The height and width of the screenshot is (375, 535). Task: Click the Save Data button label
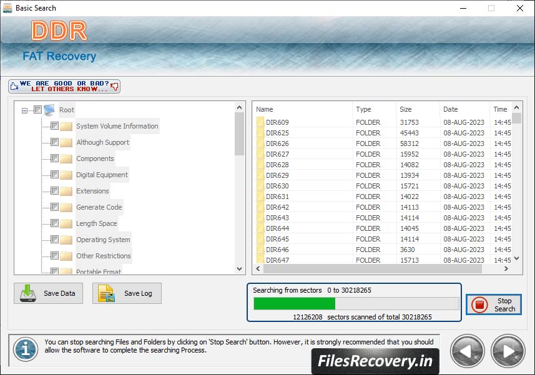pyautogui.click(x=59, y=293)
